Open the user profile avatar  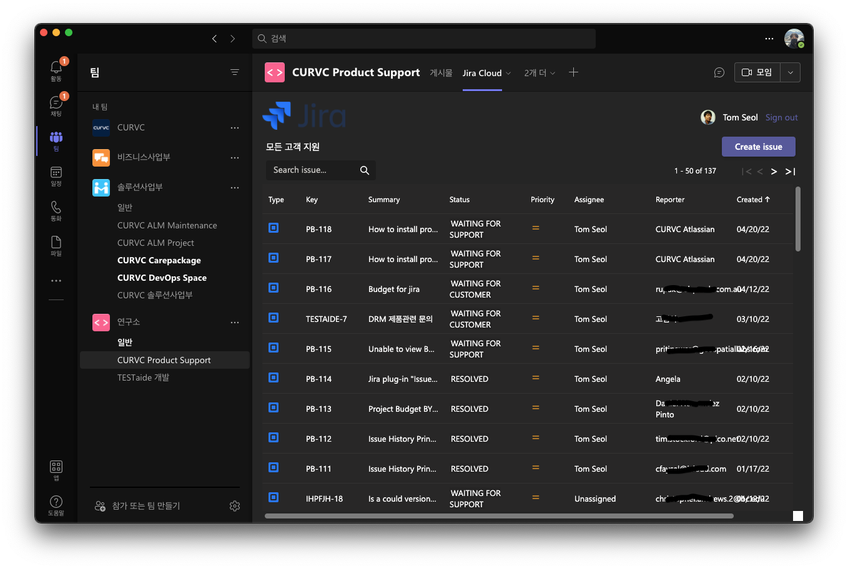pos(794,39)
